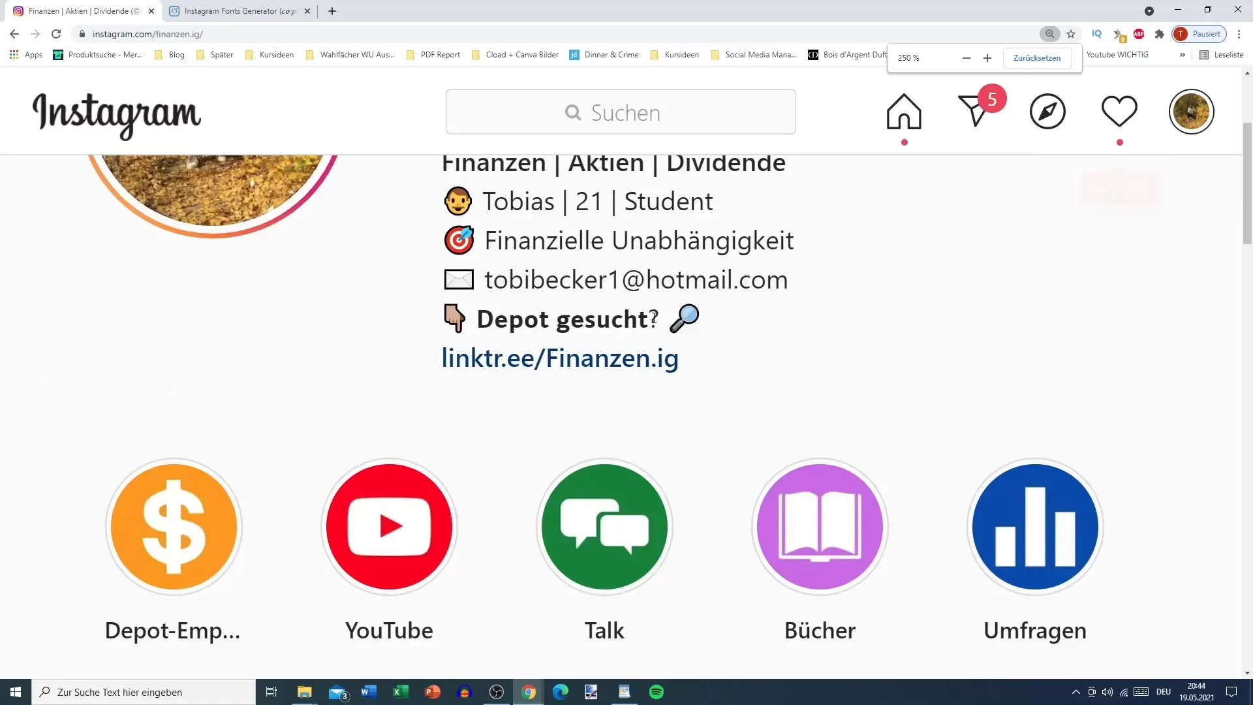The height and width of the screenshot is (705, 1253).
Task: Open the Windows Start menu
Action: pos(16,692)
